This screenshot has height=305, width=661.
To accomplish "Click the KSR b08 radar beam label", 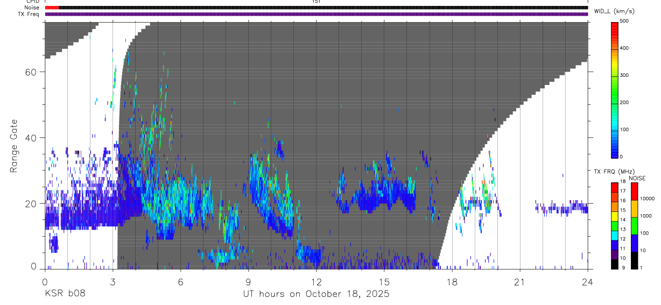I will pyautogui.click(x=65, y=294).
